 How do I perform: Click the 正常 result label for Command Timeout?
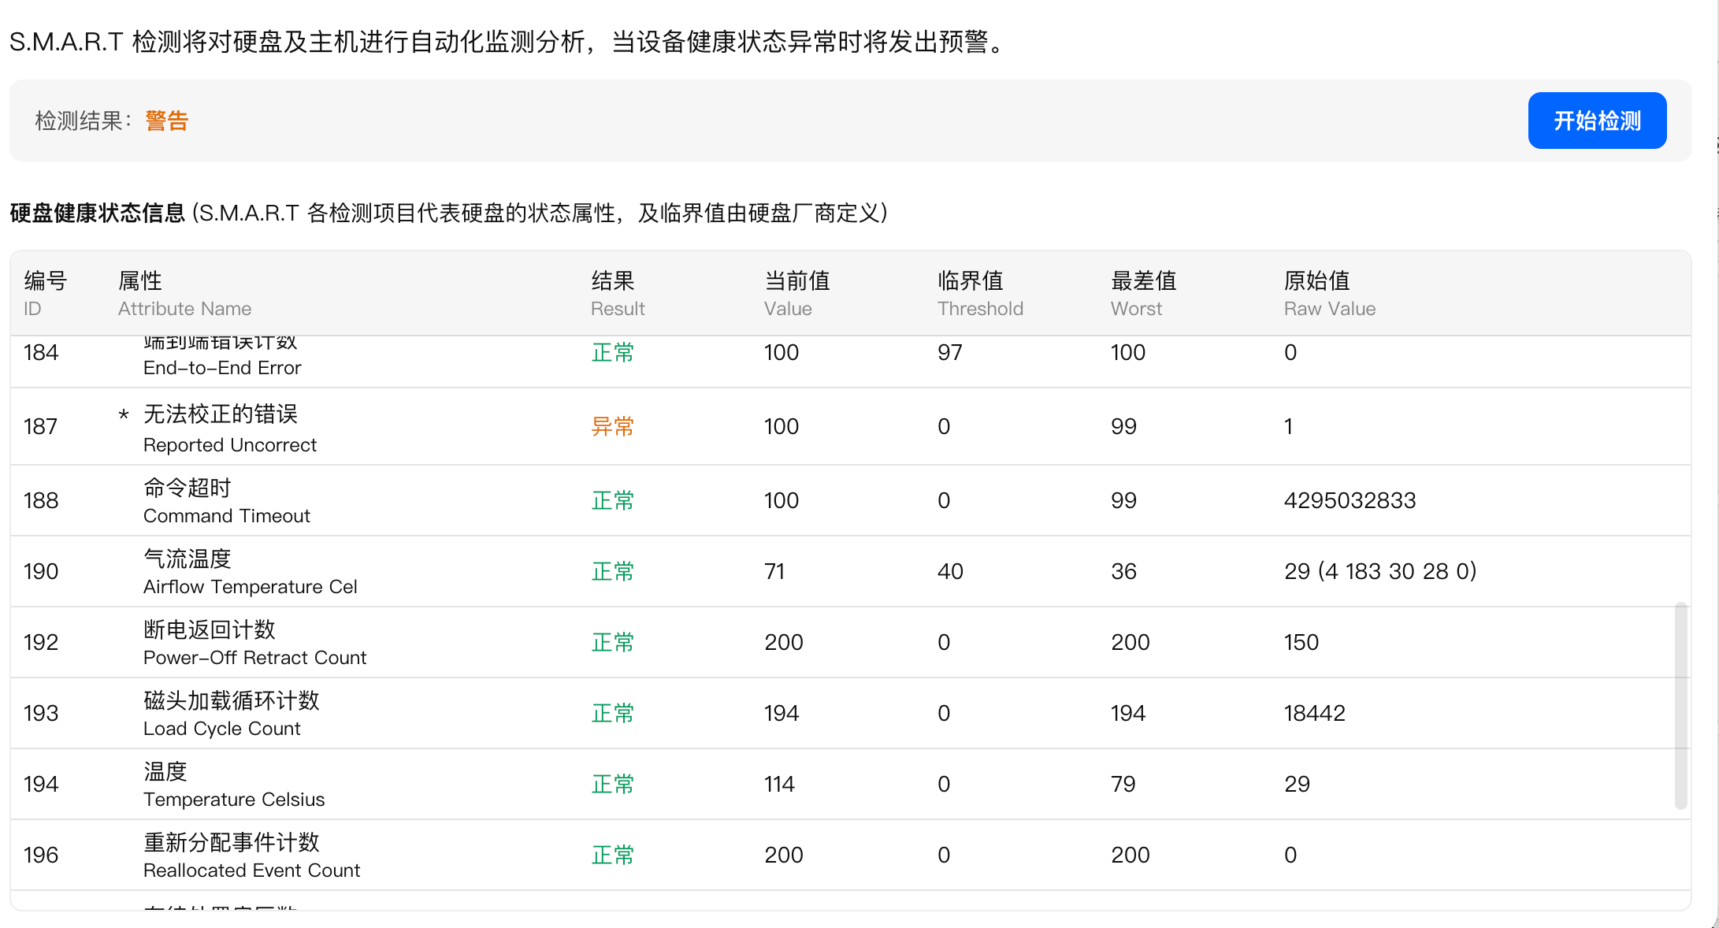tap(613, 499)
